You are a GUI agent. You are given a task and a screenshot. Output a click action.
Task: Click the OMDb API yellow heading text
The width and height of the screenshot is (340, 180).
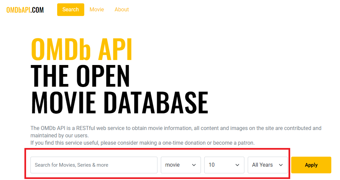82,49
